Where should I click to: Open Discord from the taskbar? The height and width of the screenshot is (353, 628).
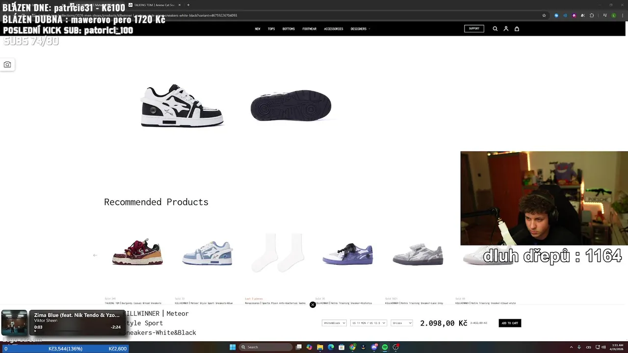374,347
